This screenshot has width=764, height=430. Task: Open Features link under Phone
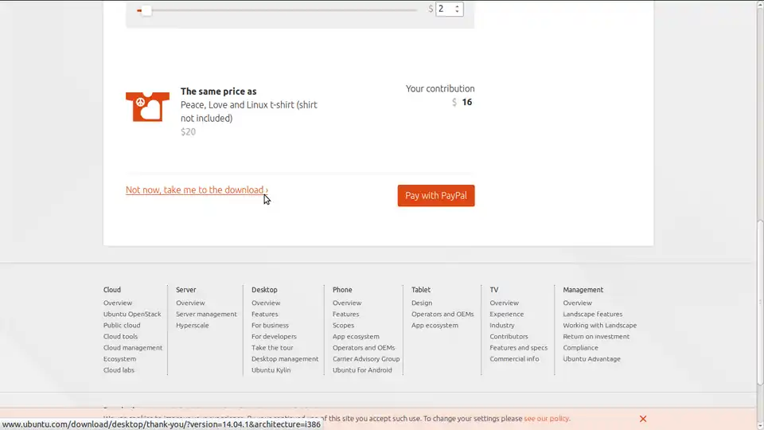point(346,314)
